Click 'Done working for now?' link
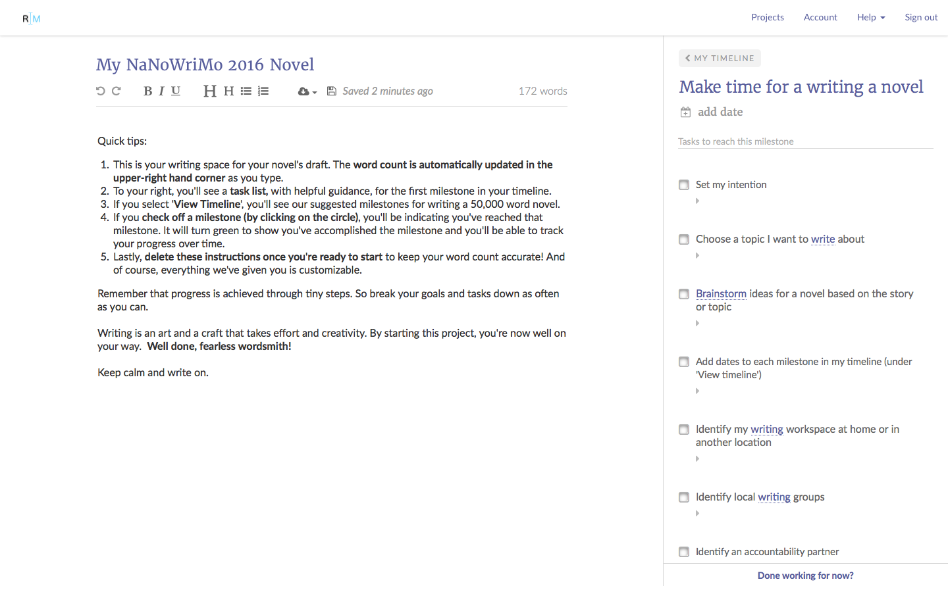The image size is (948, 592). coord(805,576)
